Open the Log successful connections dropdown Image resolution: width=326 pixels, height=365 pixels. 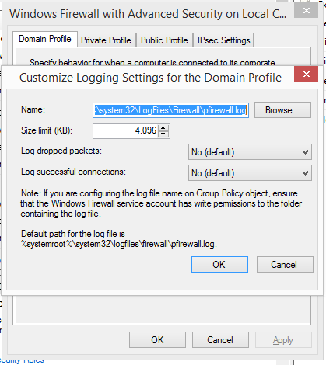pyautogui.click(x=250, y=173)
